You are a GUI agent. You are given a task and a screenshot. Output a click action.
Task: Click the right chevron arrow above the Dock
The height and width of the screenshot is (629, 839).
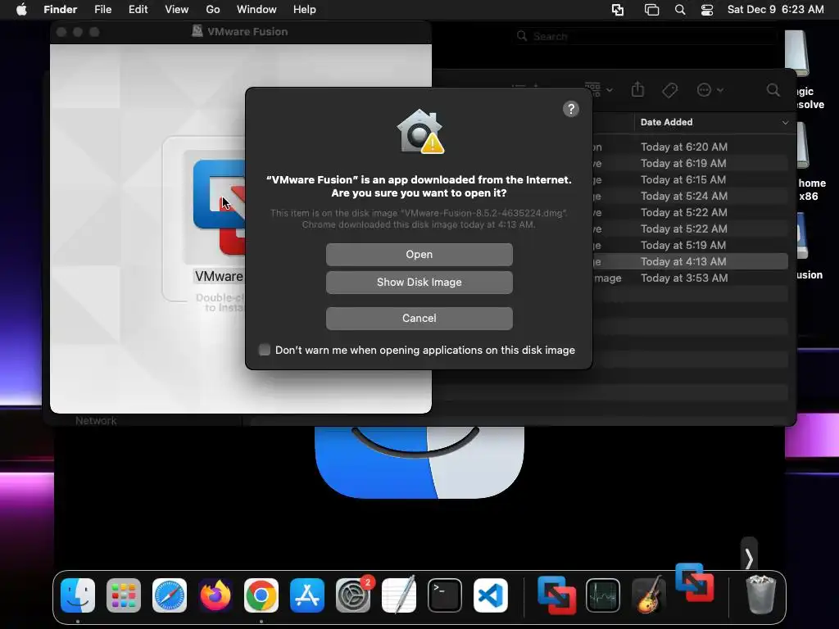[x=749, y=559]
